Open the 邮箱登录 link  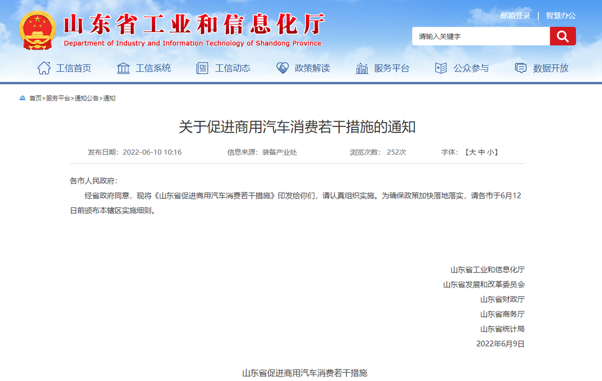point(515,16)
